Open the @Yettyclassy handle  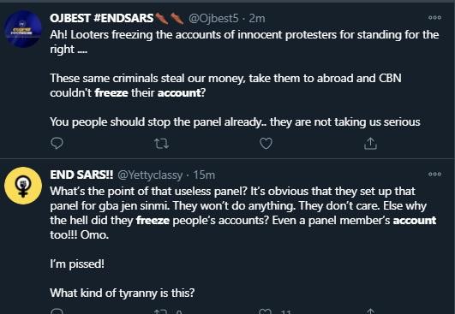click(150, 175)
